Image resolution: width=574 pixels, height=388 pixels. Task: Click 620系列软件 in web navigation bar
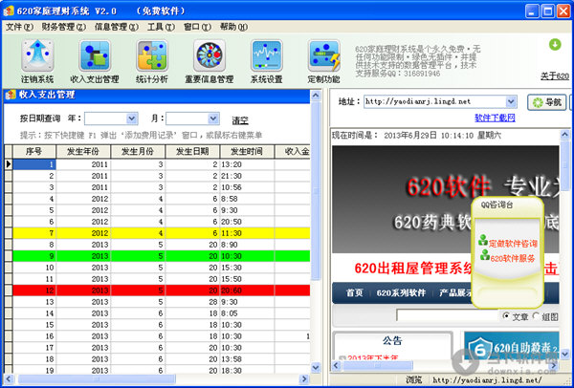(401, 293)
